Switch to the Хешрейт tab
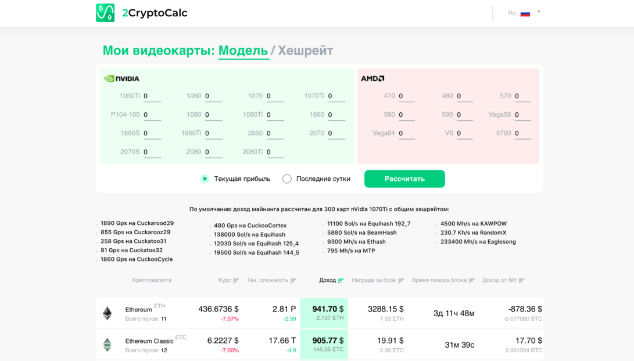Viewport: 634px width, 361px height. [x=305, y=51]
